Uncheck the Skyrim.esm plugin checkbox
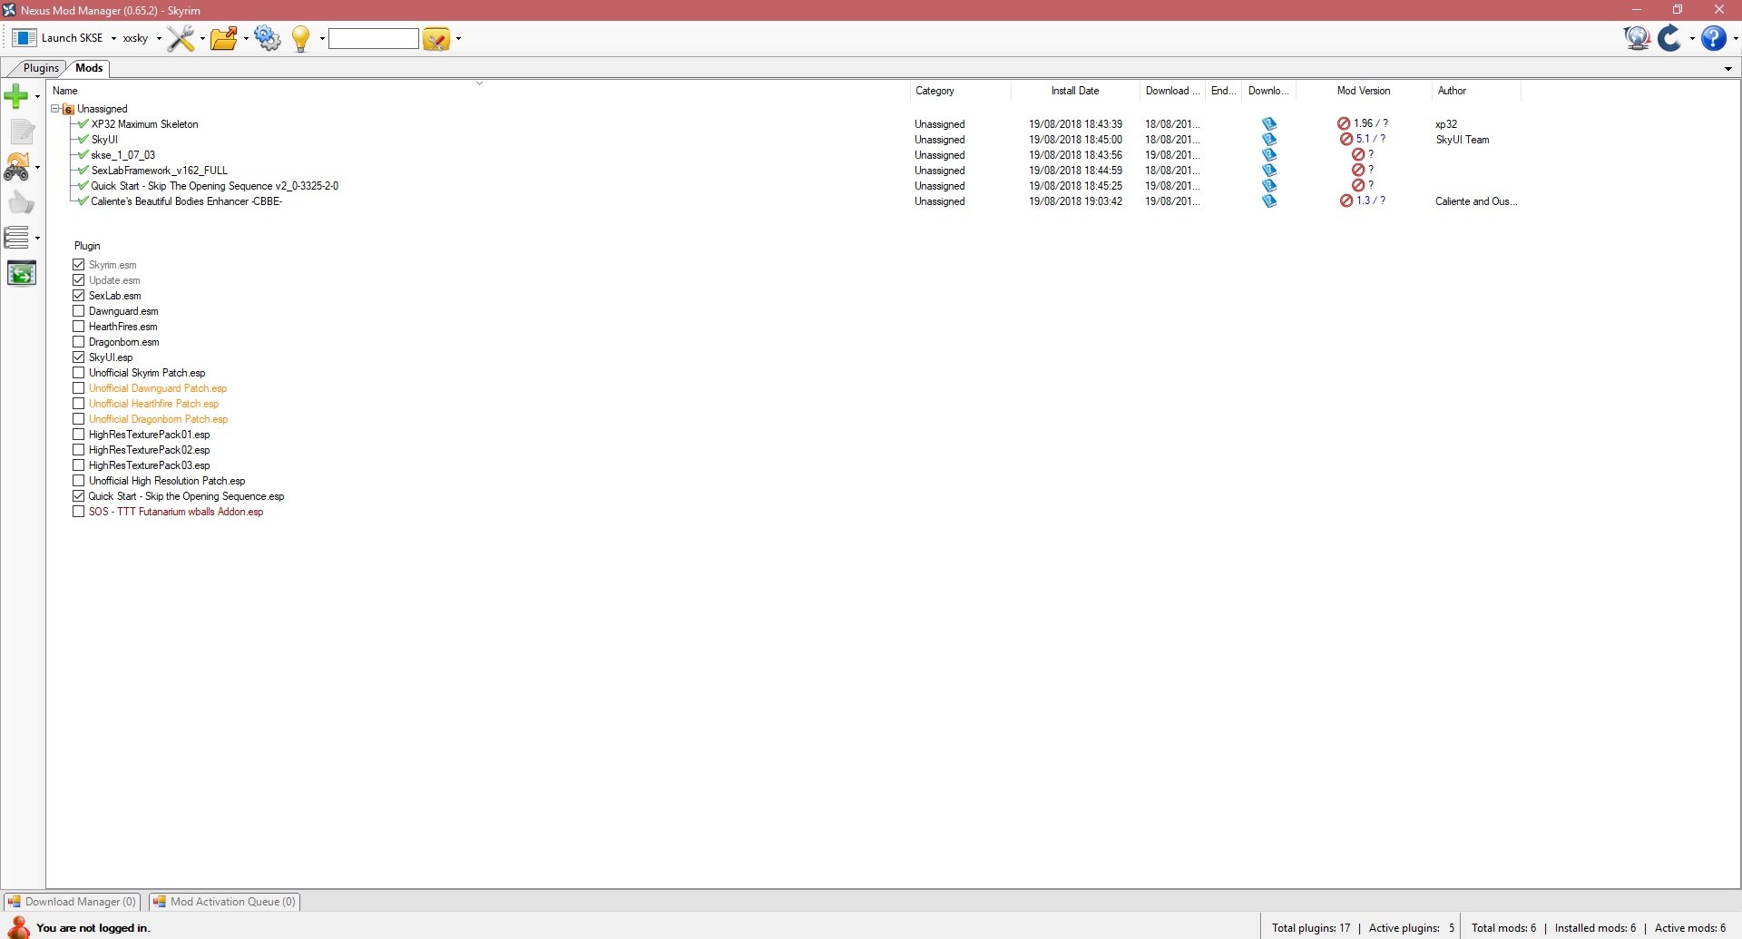 tap(79, 265)
